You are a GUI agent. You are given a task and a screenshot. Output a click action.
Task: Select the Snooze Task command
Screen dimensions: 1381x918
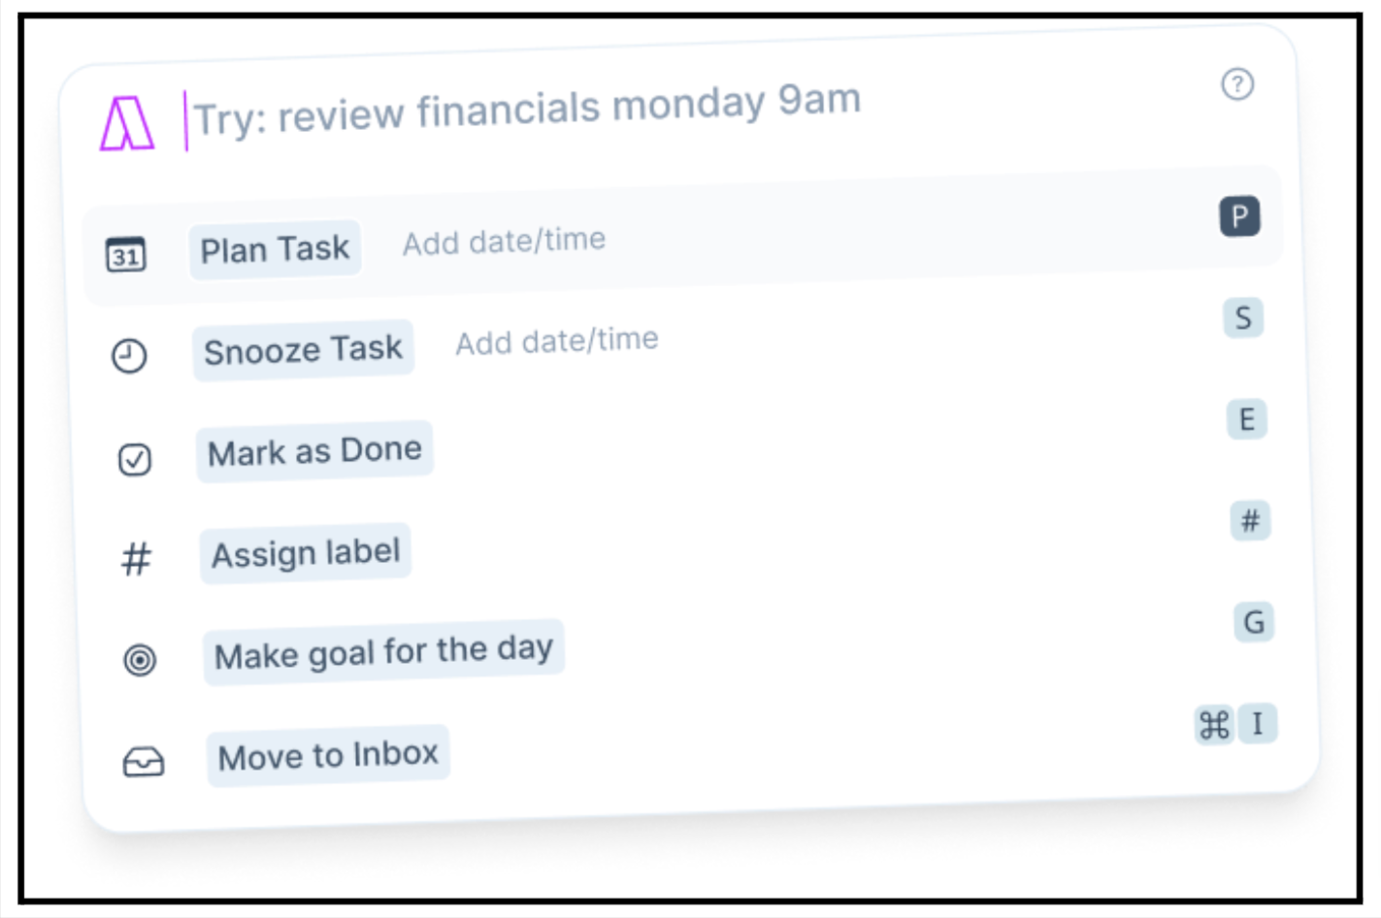(x=303, y=349)
